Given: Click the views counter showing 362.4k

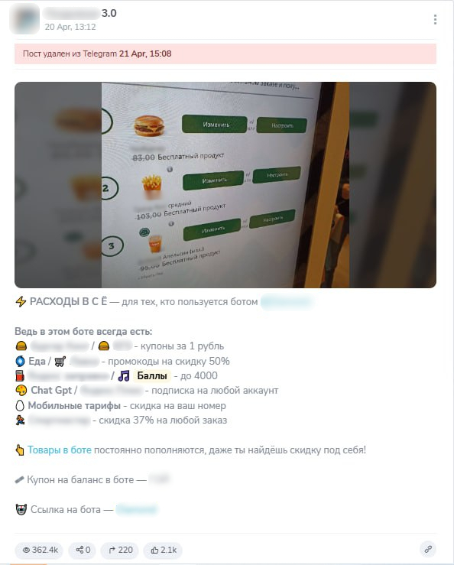Looking at the screenshot, I should click(x=39, y=550).
